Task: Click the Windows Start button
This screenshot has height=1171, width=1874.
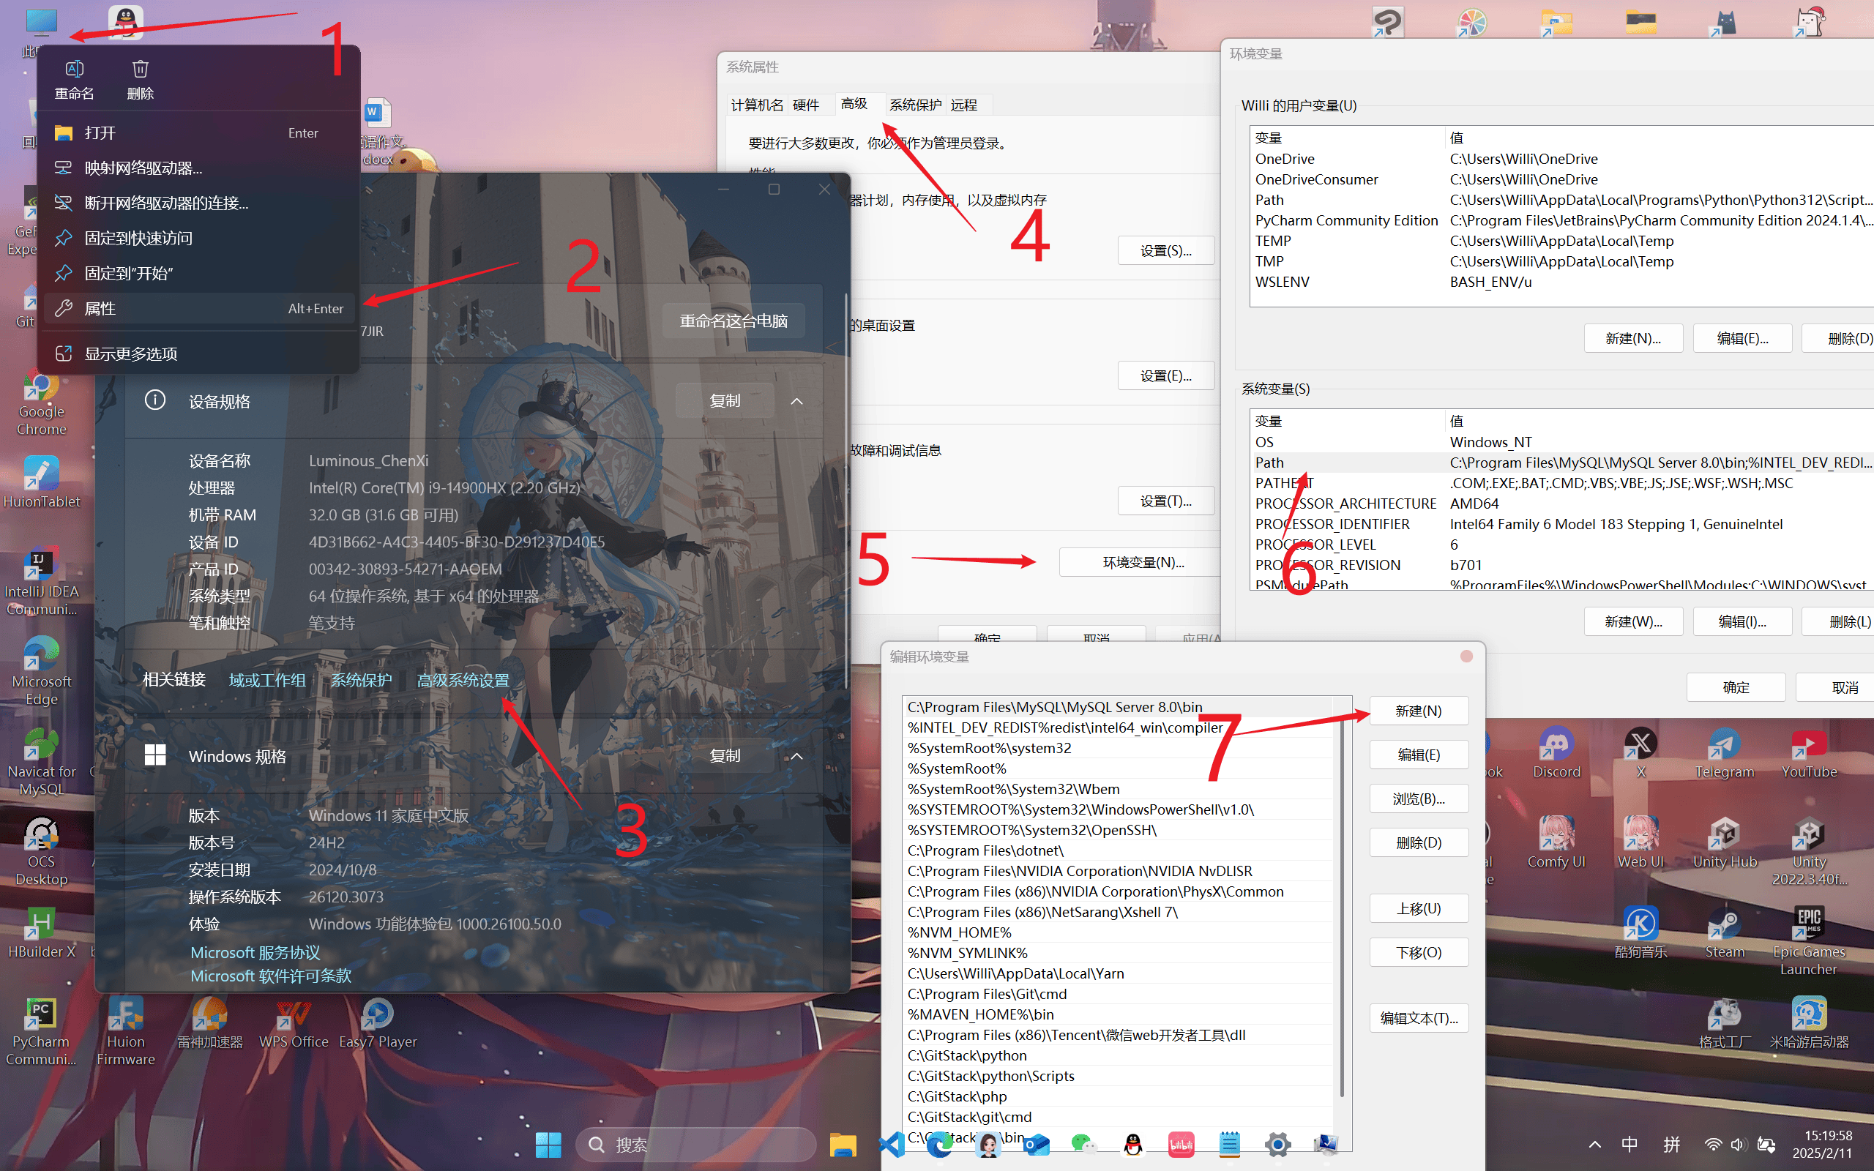Action: point(548,1144)
